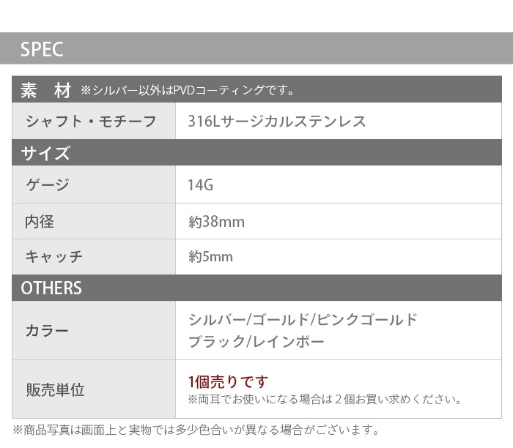This screenshot has width=513, height=448.
Task: Click the 素材 section heading
Action: coord(45,91)
